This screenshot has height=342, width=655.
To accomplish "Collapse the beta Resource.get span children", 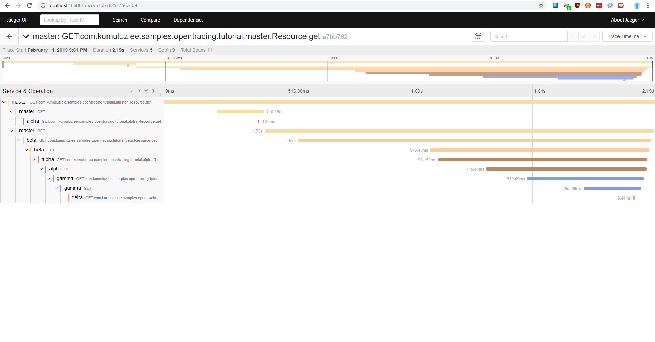I will [x=19, y=140].
